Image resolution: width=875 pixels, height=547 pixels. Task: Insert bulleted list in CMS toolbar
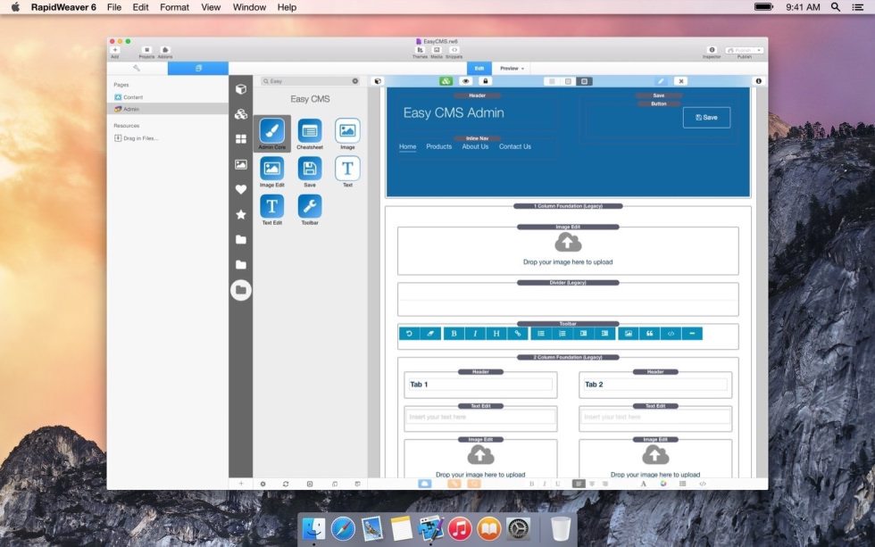(x=541, y=334)
